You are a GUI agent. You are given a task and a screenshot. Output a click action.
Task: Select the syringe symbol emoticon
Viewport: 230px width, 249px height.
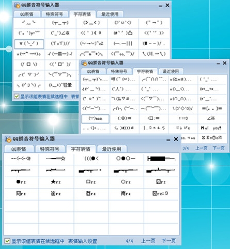click(x=161, y=159)
